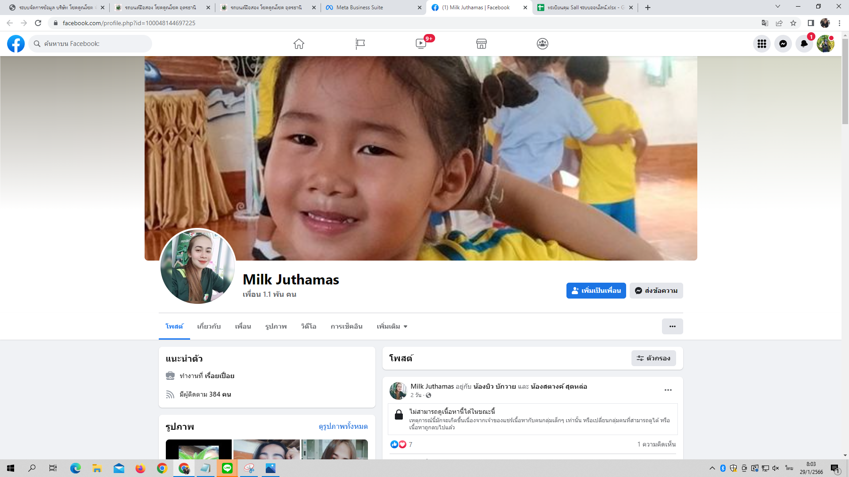Image resolution: width=849 pixels, height=477 pixels.
Task: Open post's three-dot options menu
Action: pos(668,390)
